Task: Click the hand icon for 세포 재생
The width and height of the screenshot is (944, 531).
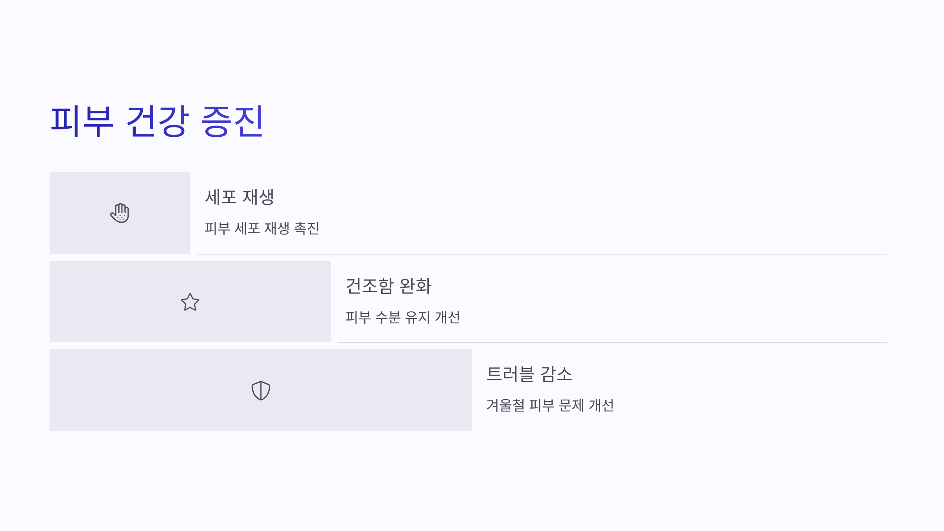Action: [x=120, y=213]
